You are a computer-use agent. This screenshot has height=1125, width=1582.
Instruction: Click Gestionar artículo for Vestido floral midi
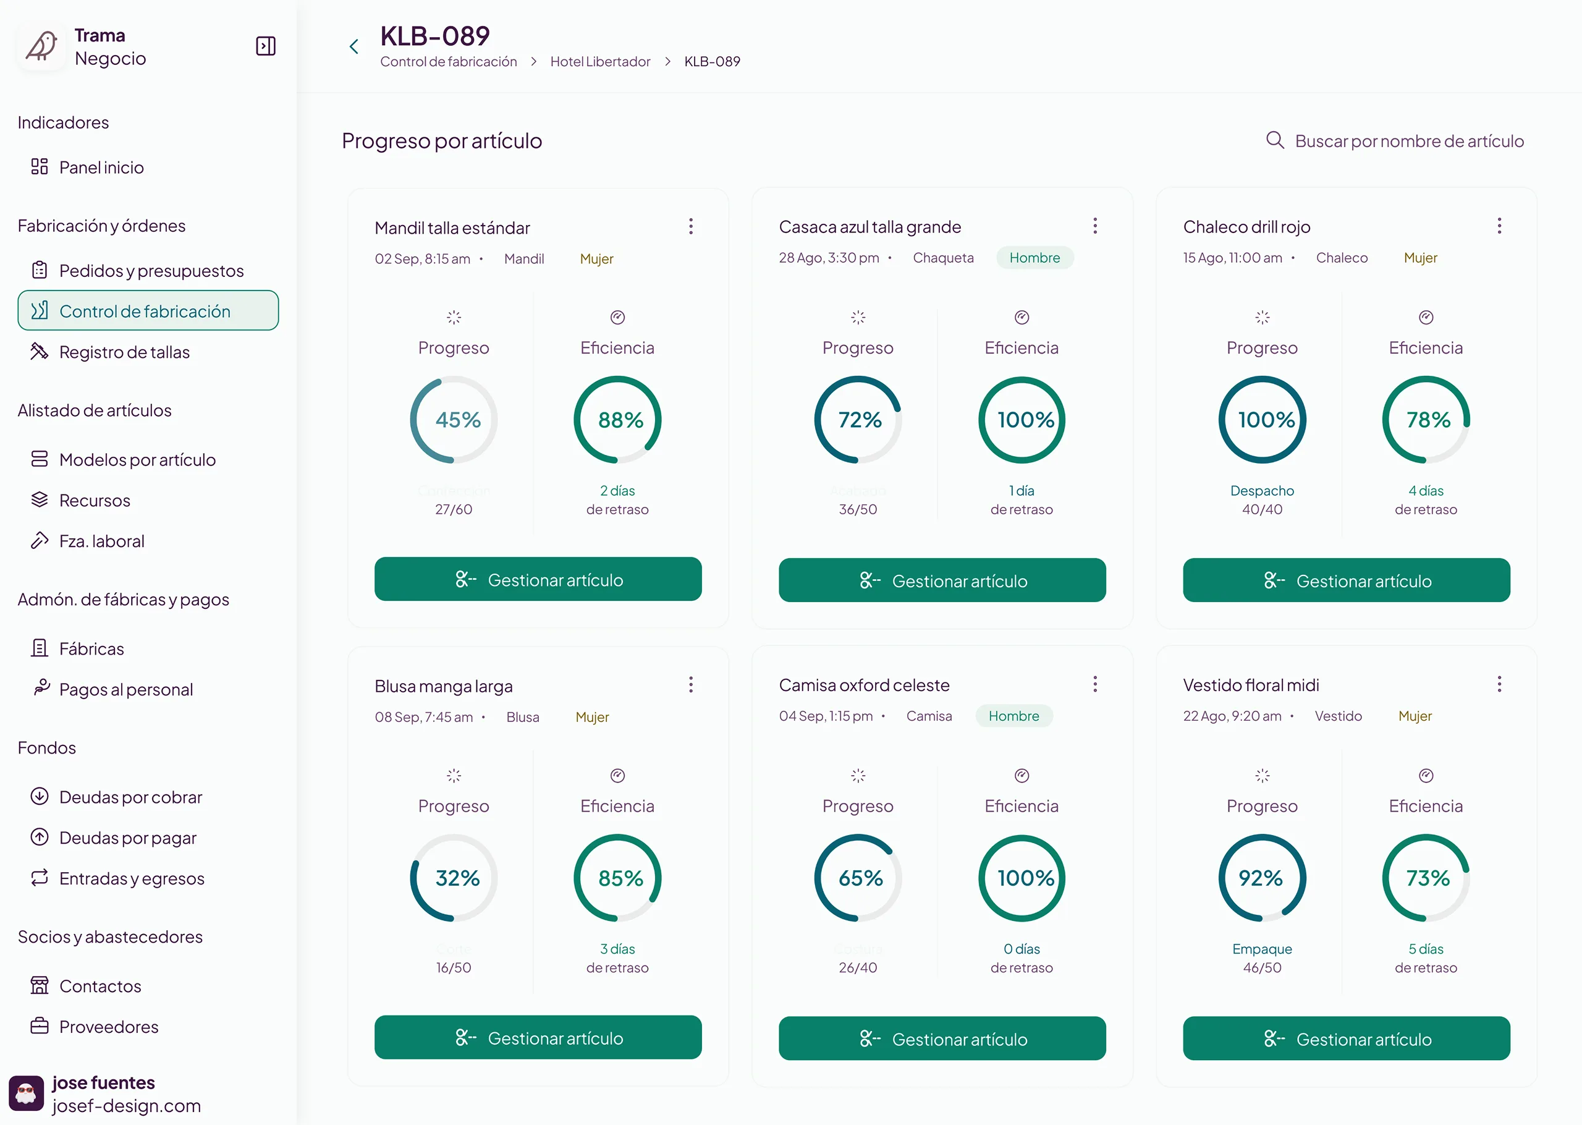[1347, 1039]
